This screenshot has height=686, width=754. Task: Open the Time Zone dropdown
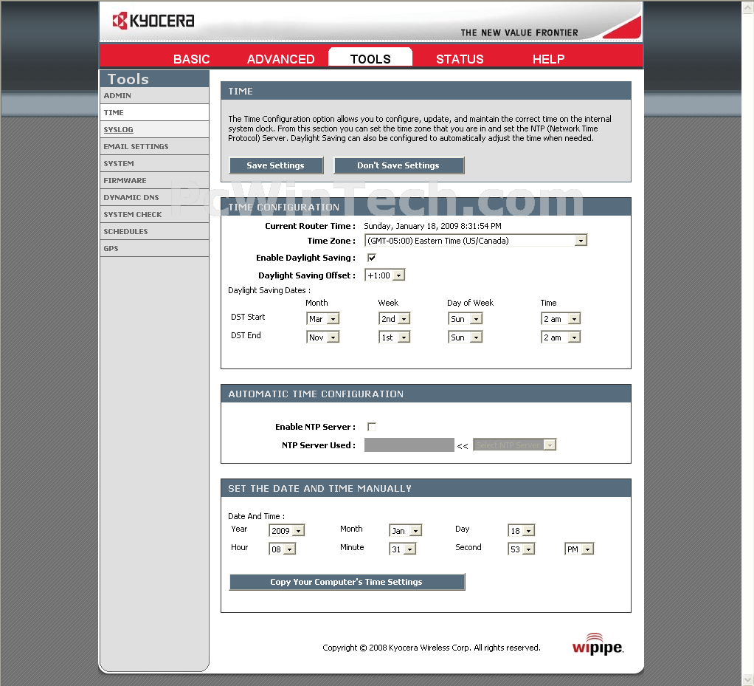tap(476, 240)
